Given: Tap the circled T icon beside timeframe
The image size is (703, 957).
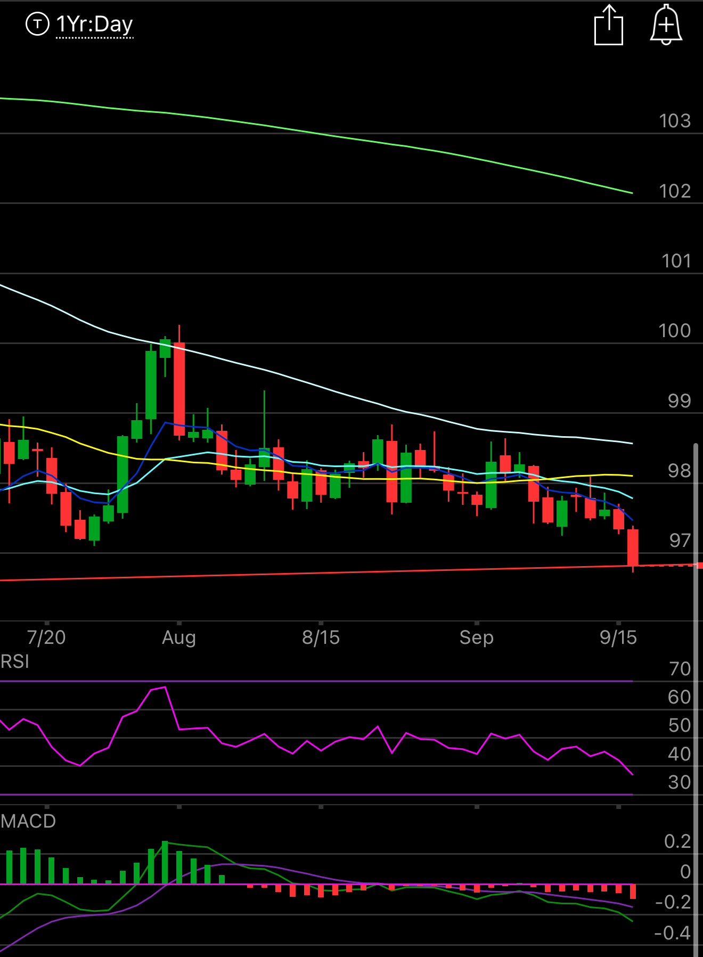Looking at the screenshot, I should (x=37, y=24).
